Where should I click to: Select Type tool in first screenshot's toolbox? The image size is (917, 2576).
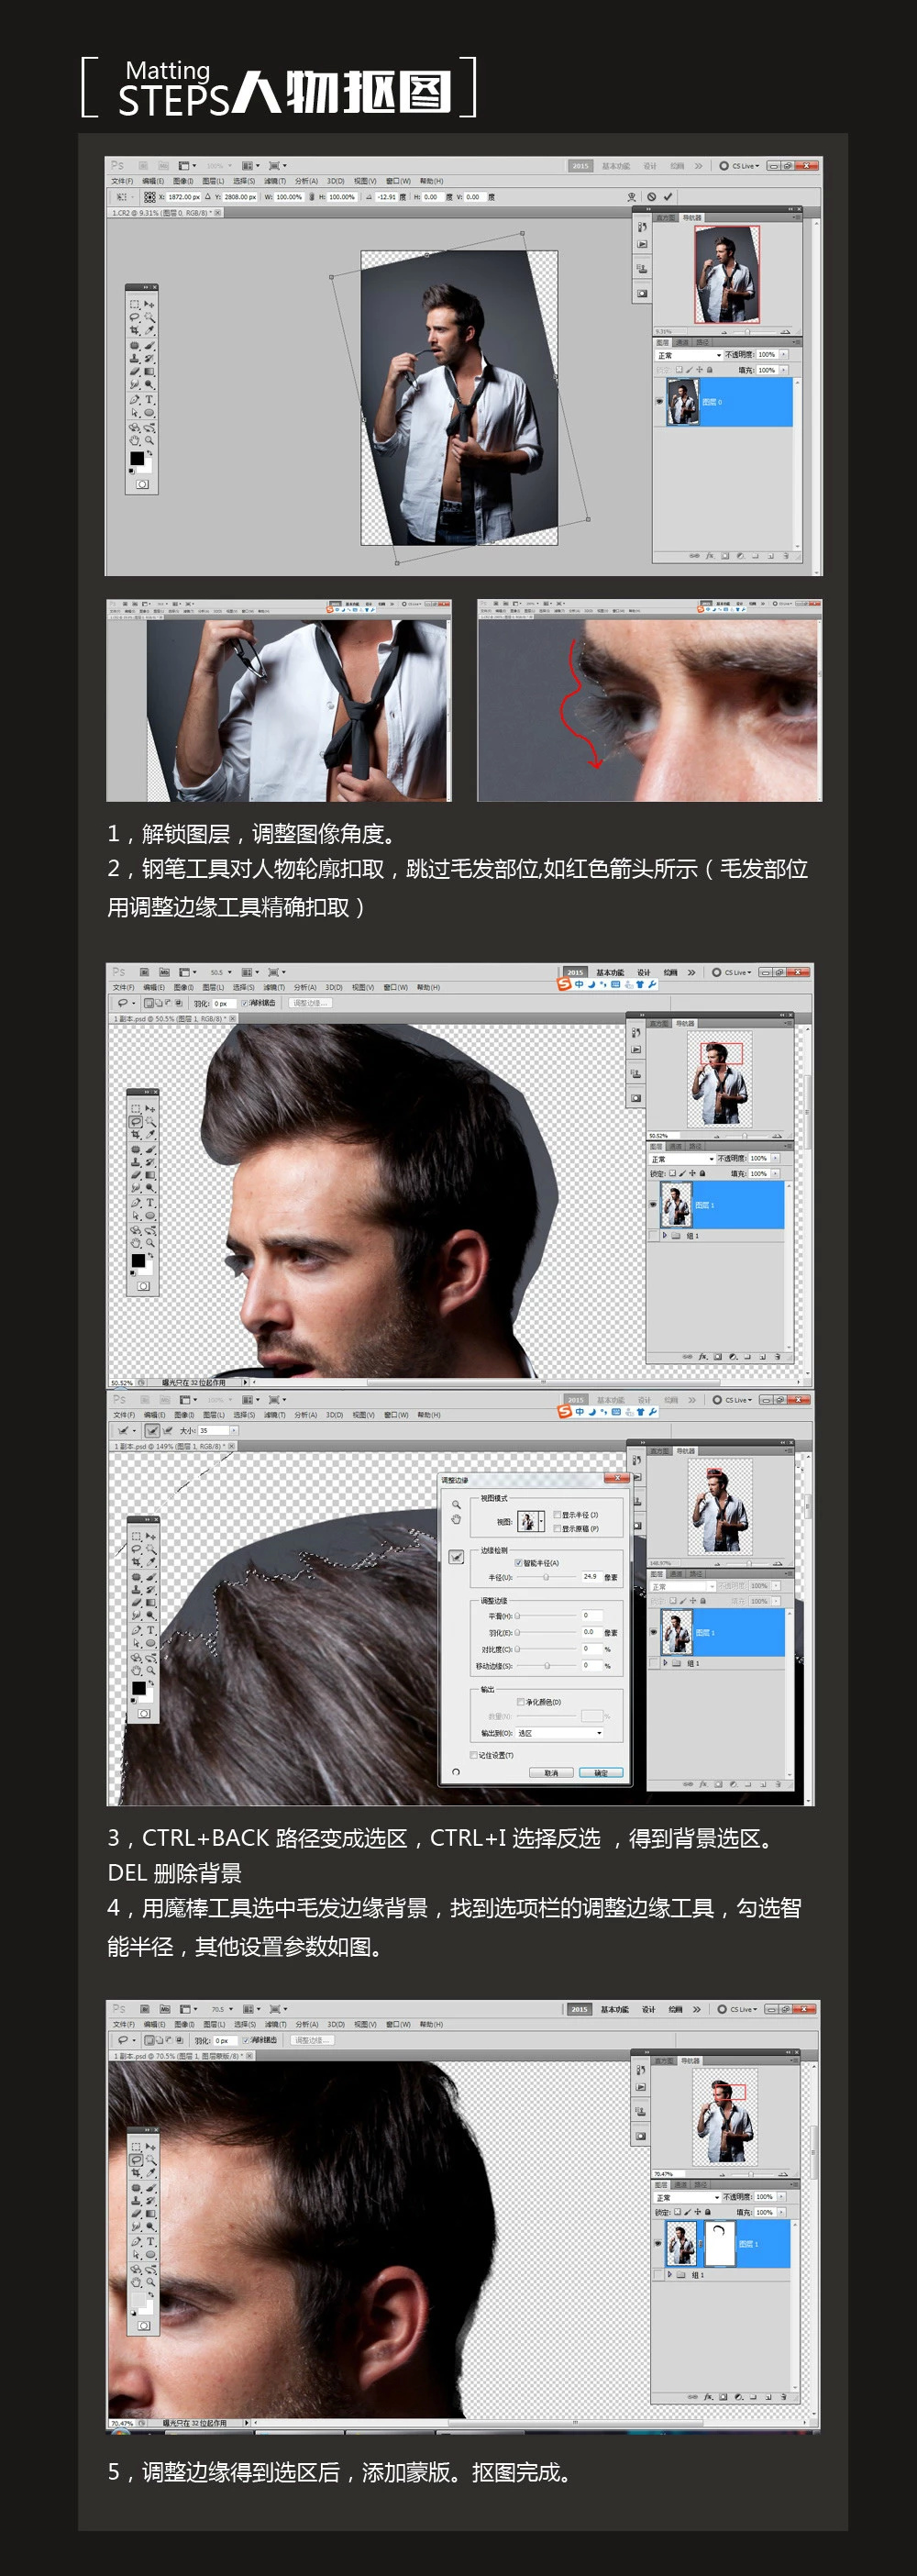coord(149,399)
